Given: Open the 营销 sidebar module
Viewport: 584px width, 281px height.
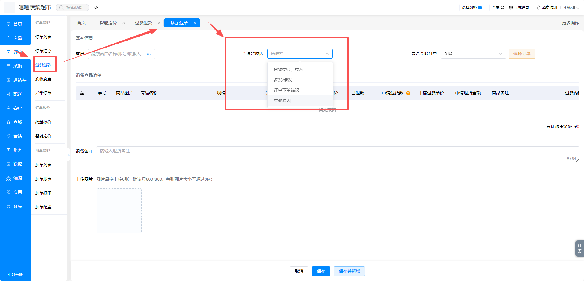Looking at the screenshot, I should [15, 136].
